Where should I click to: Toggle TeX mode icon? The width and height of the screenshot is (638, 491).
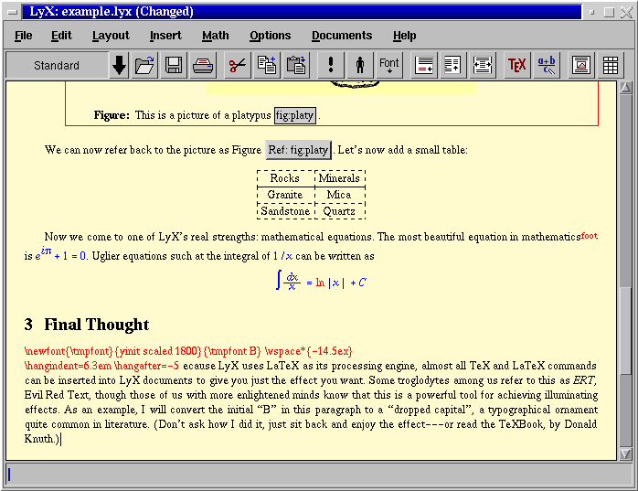[516, 65]
